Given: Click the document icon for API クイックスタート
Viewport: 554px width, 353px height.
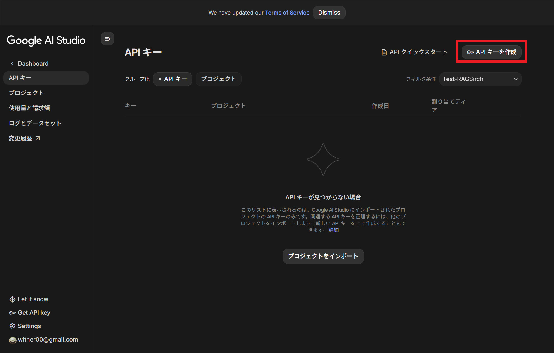Looking at the screenshot, I should tap(384, 52).
